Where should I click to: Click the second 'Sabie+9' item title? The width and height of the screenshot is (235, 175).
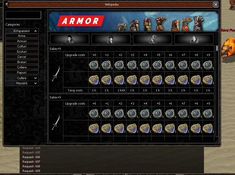(55, 97)
